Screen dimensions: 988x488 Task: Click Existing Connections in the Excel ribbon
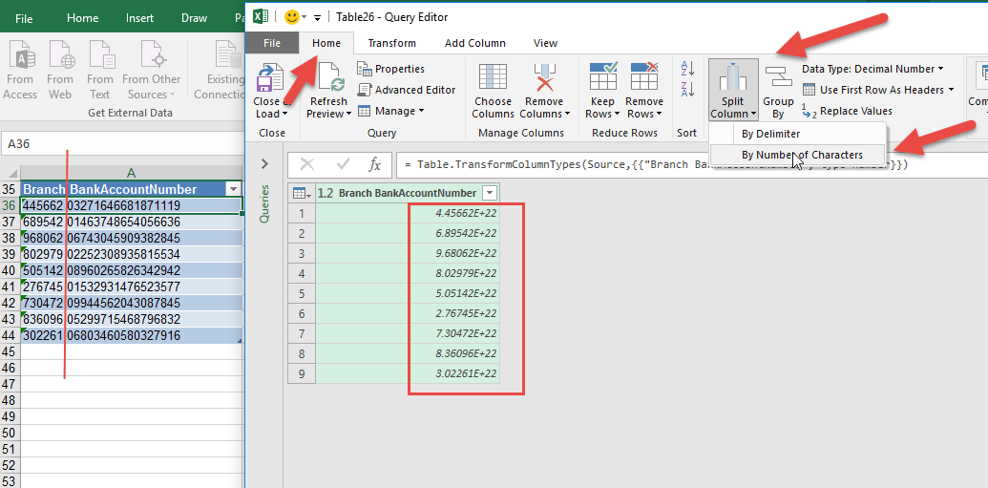(x=219, y=71)
